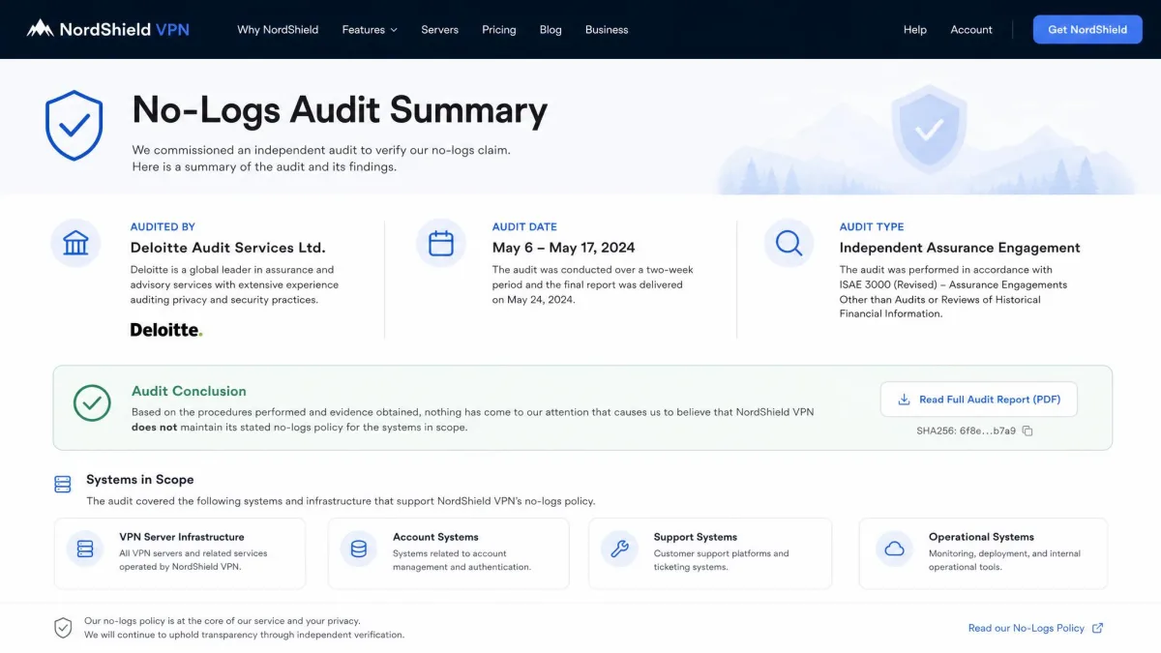
Task: Select the VPN Server Infrastructure card title
Action: pos(182,537)
